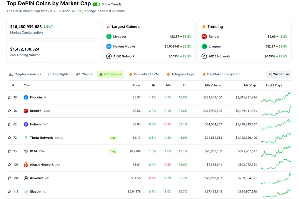This screenshot has width=299, height=199.
Task: Click the Arweave circle logo
Action: pos(26,178)
